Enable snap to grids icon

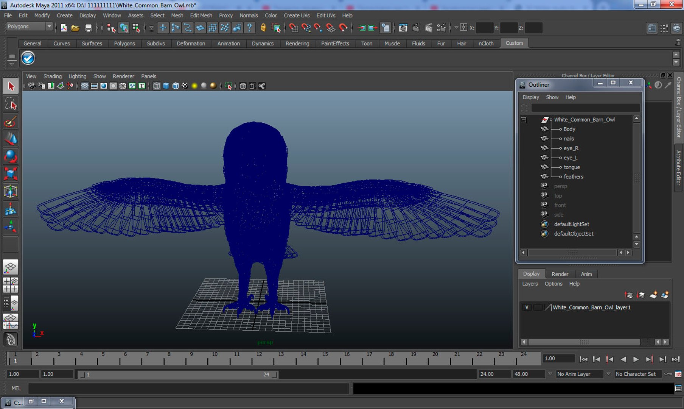(x=293, y=28)
